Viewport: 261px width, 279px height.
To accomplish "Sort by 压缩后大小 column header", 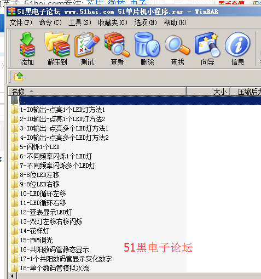I will point(246,92).
